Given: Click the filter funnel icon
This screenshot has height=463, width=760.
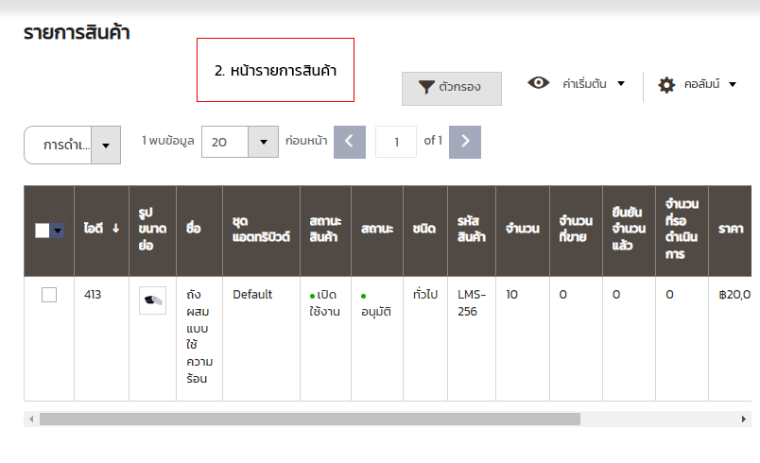Looking at the screenshot, I should point(426,87).
